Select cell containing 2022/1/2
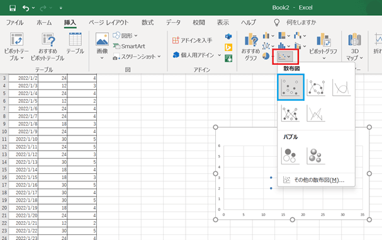The image size is (382, 240). coord(23,78)
